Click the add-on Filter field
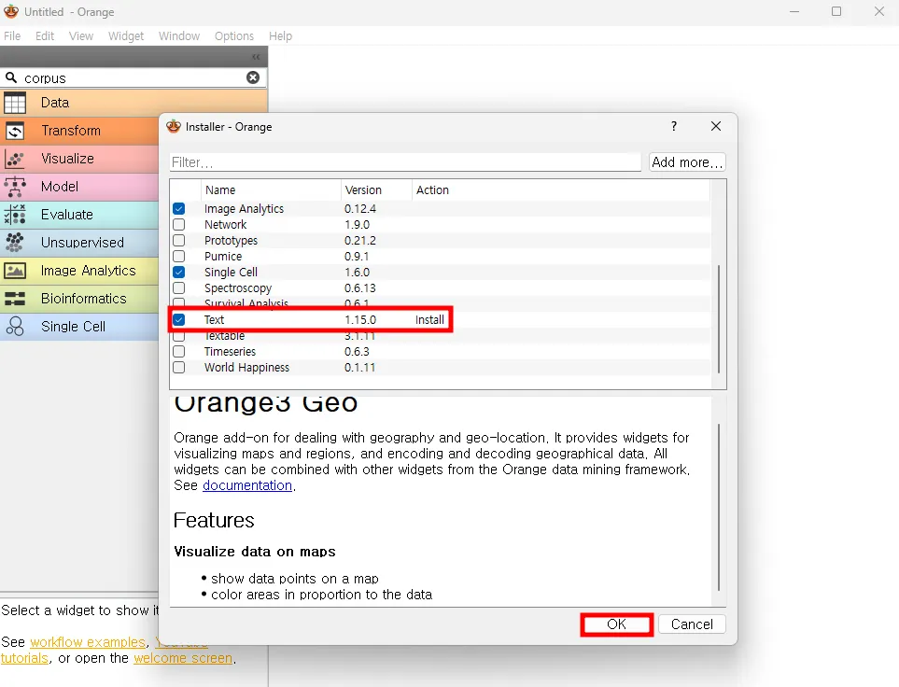Viewport: 899px width, 687px height. coord(405,162)
